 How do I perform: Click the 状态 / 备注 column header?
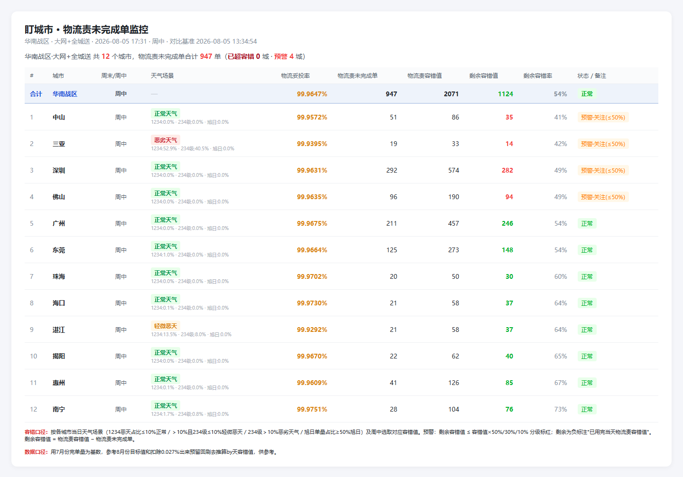coord(592,76)
